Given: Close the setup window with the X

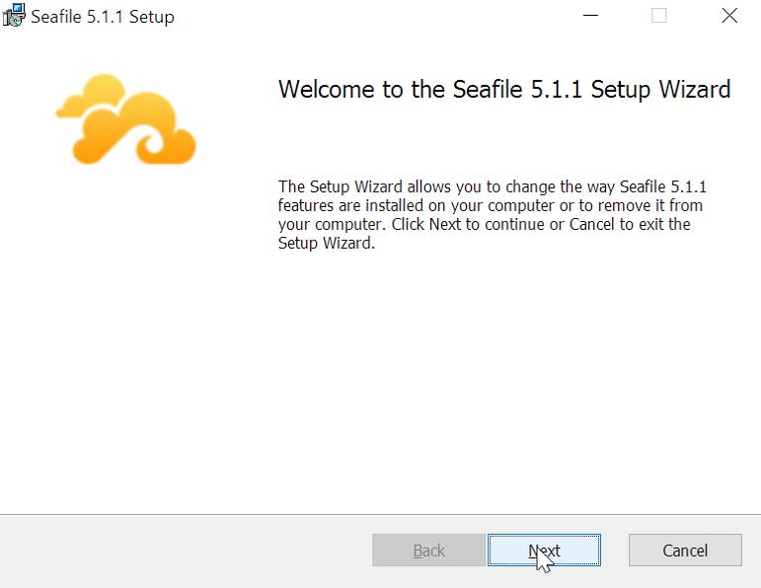Looking at the screenshot, I should pos(729,16).
